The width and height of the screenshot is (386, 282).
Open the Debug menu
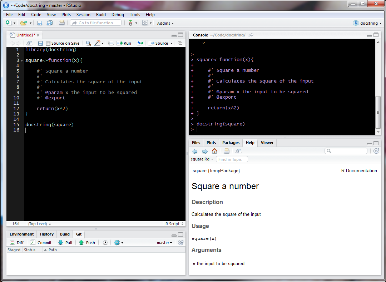pyautogui.click(x=118, y=15)
